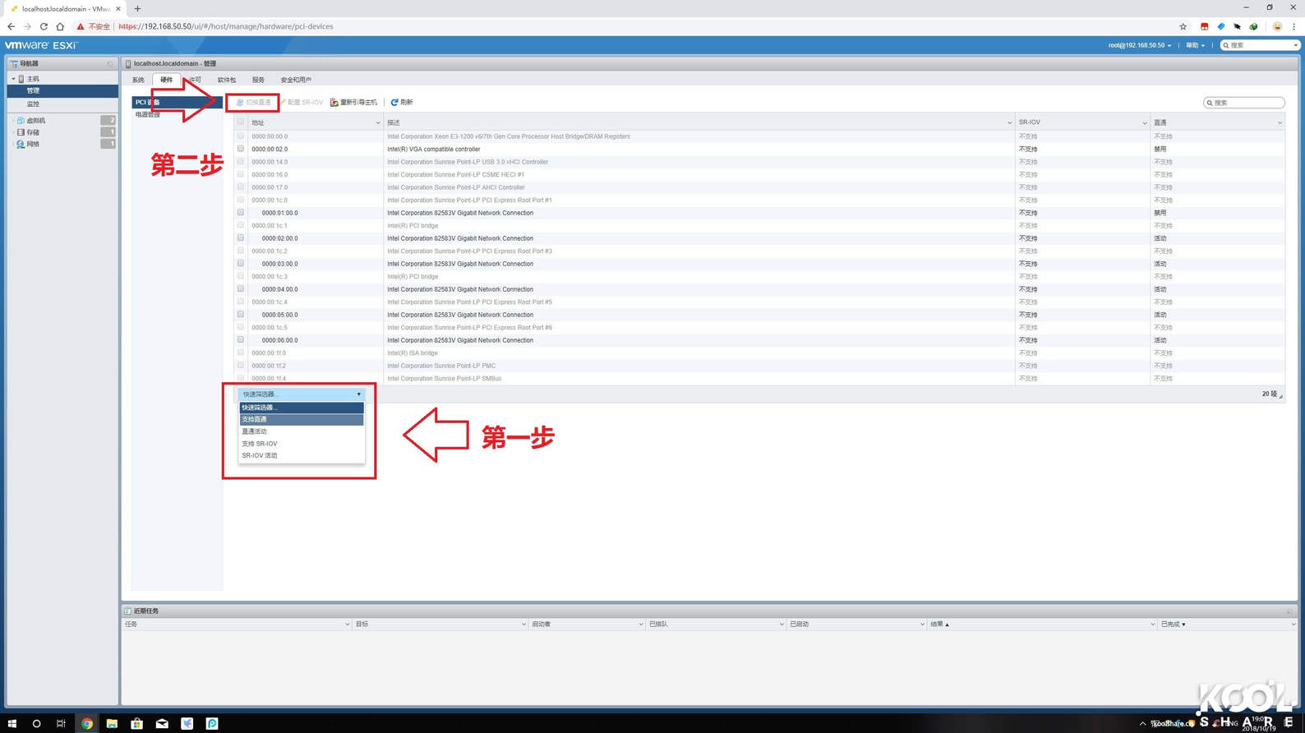Check the VGA compatible controller row checkbox

tap(241, 149)
